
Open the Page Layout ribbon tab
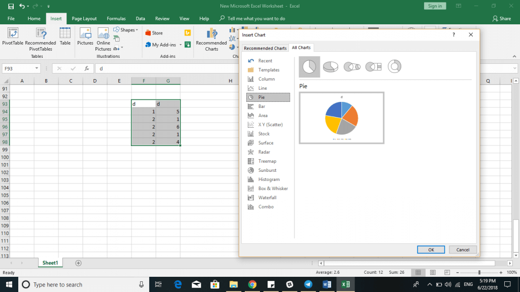tap(84, 18)
